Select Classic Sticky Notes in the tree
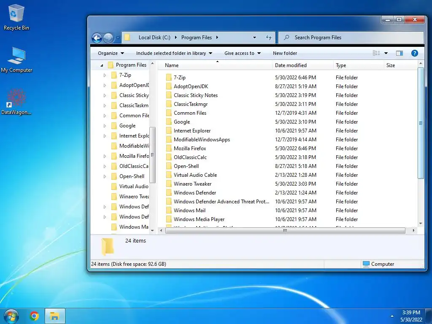The image size is (432, 324). [x=130, y=95]
